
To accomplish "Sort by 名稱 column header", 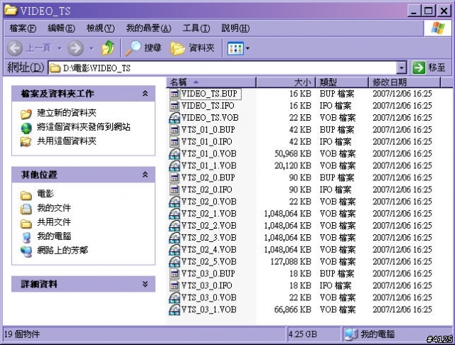I will (x=211, y=82).
